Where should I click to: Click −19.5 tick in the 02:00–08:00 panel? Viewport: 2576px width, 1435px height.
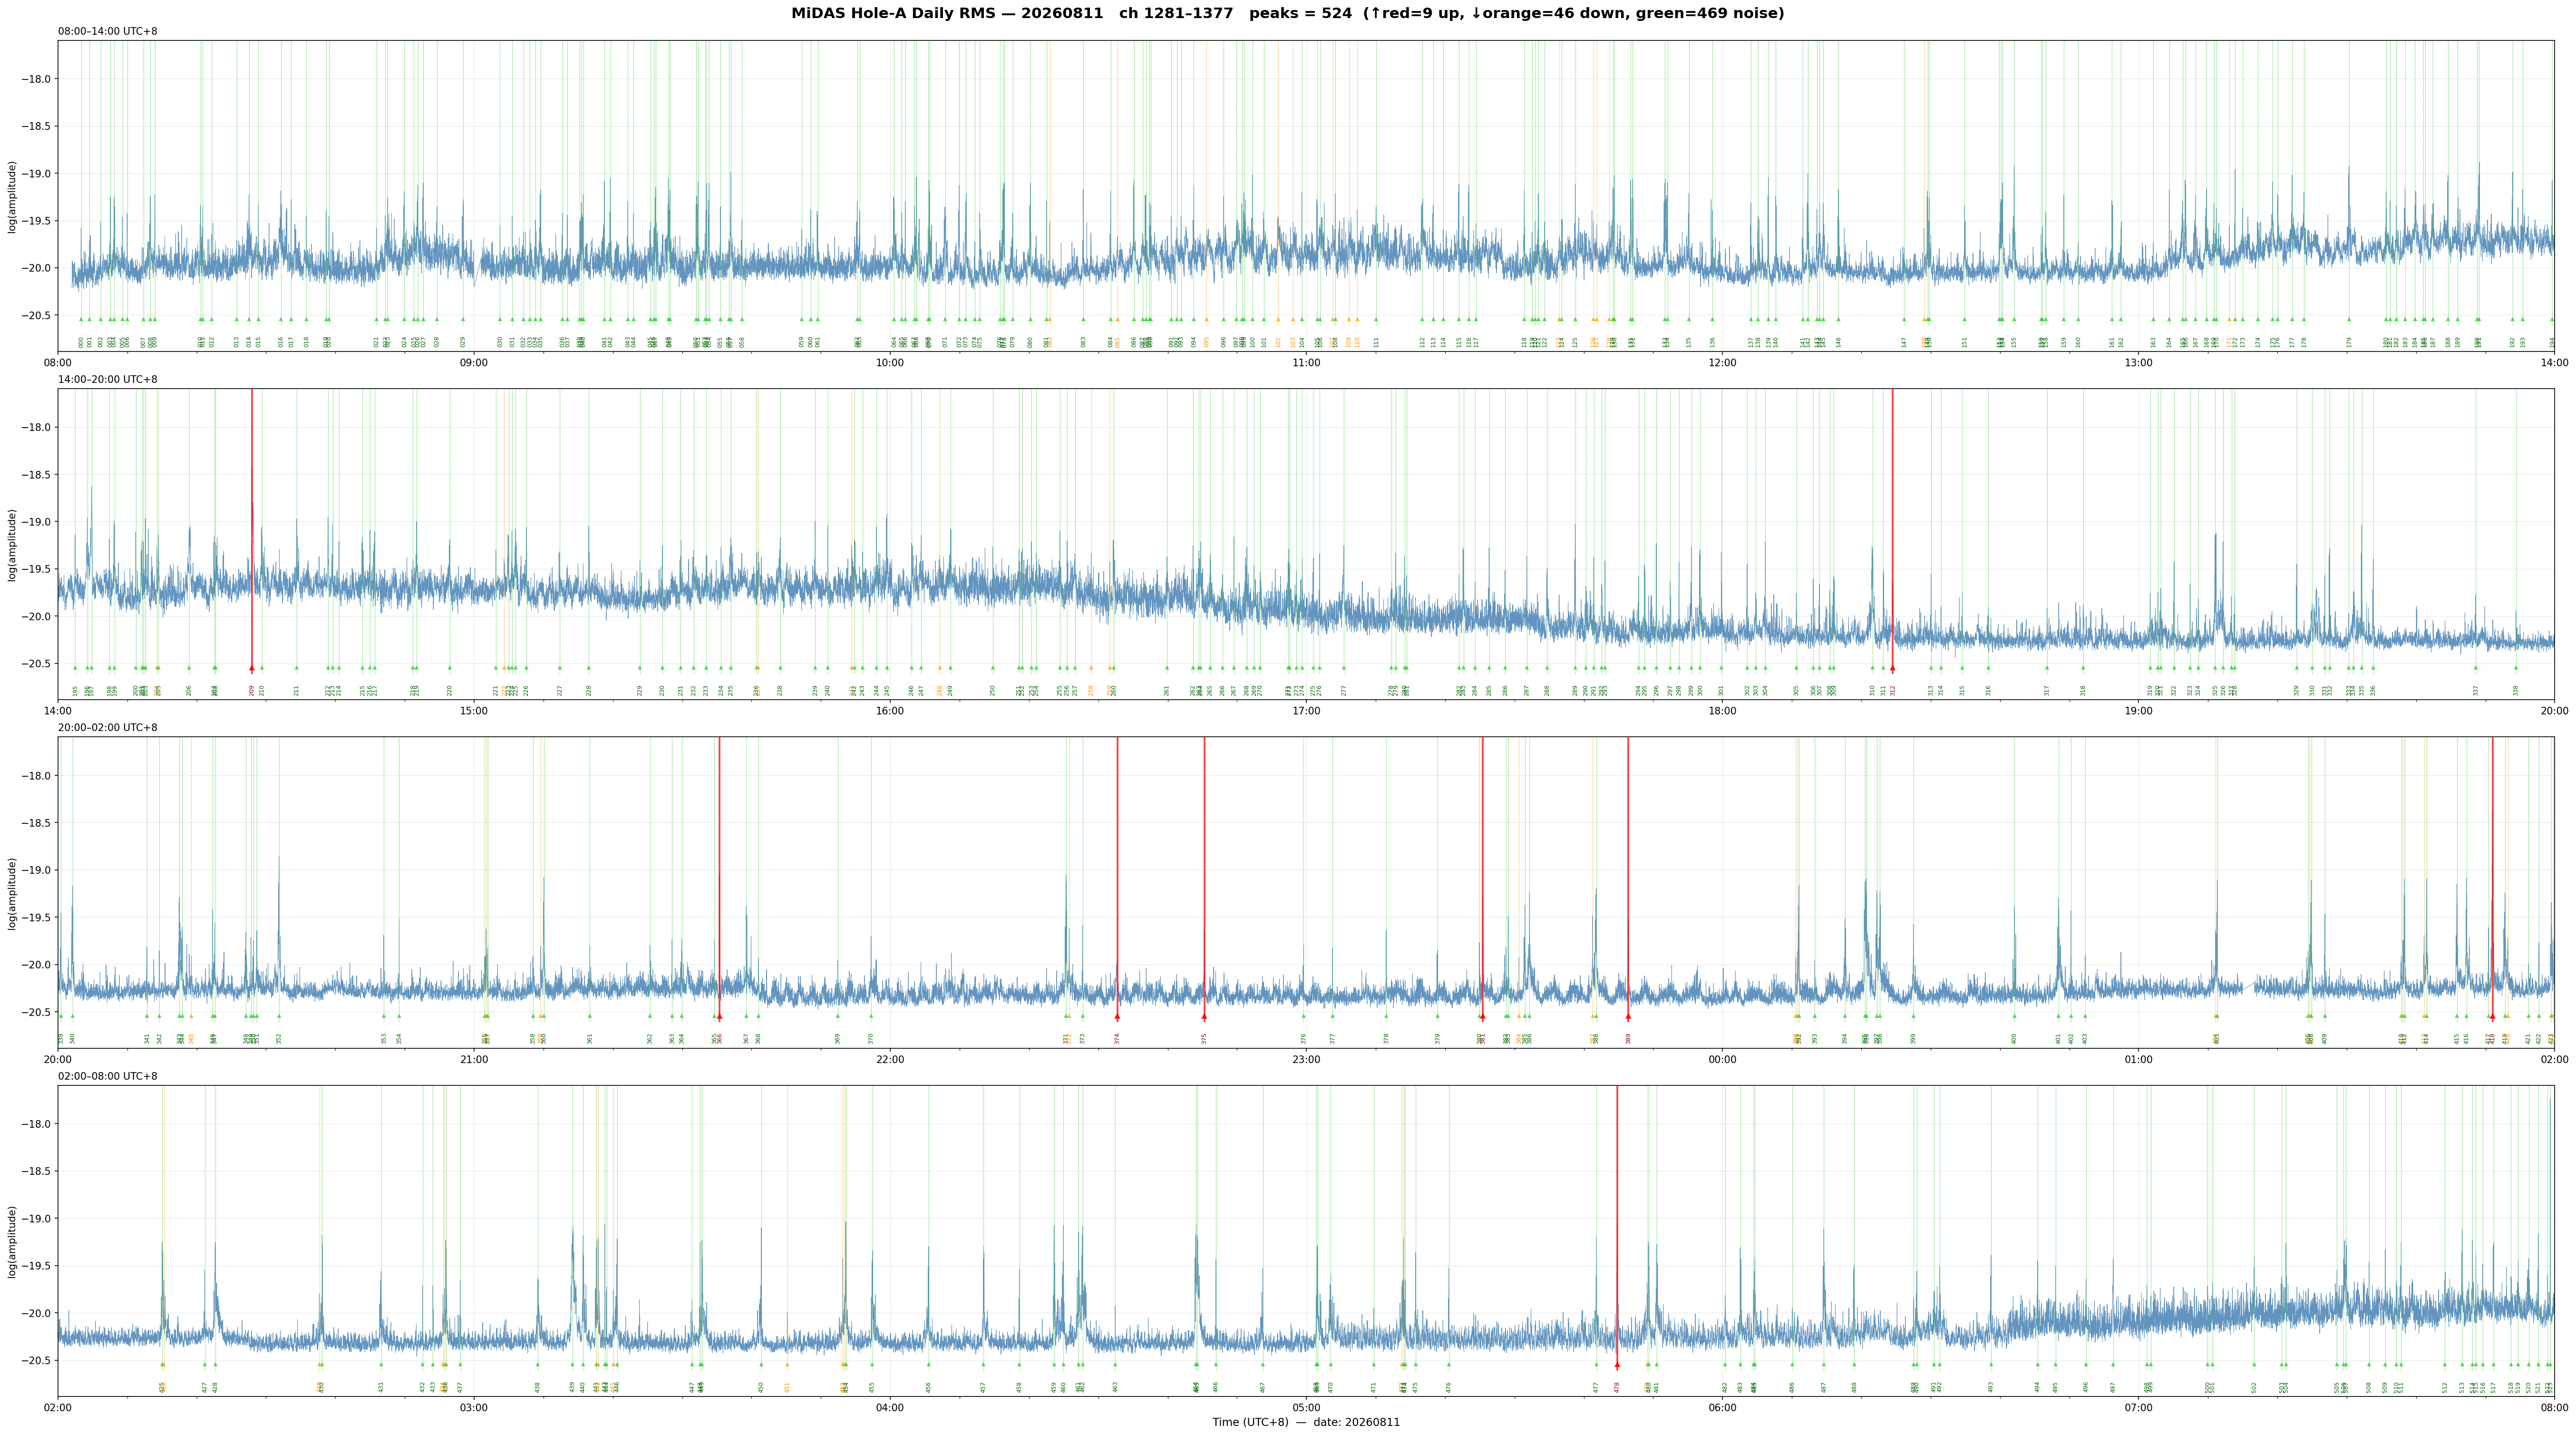37,1266
